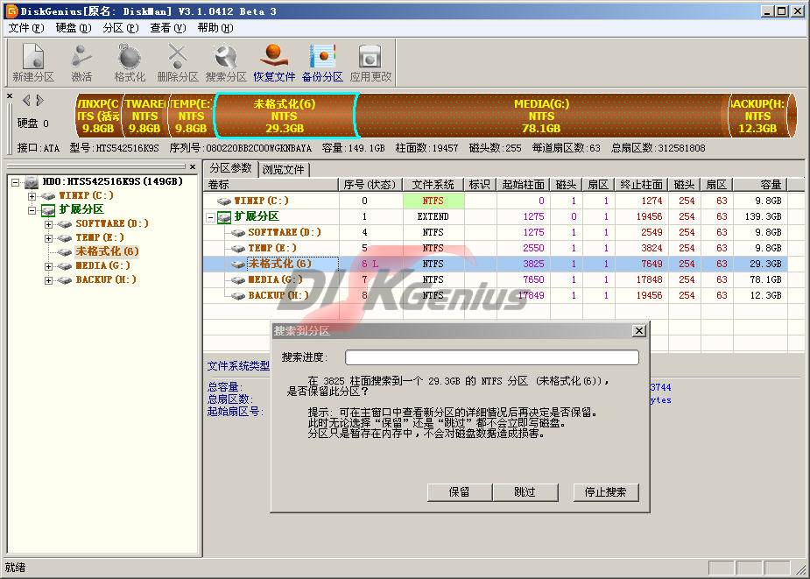The image size is (810, 579).
Task: Switch to the 分区参数 tab
Action: 230,168
